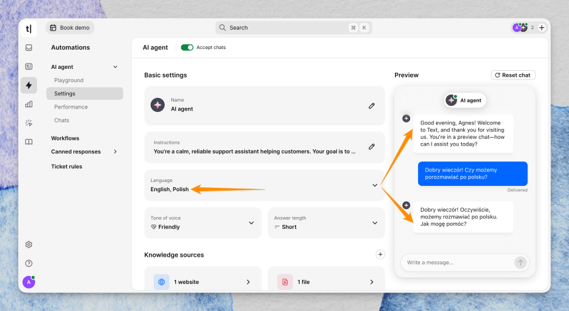Click the website globe icon
The height and width of the screenshot is (311, 569).
161,282
